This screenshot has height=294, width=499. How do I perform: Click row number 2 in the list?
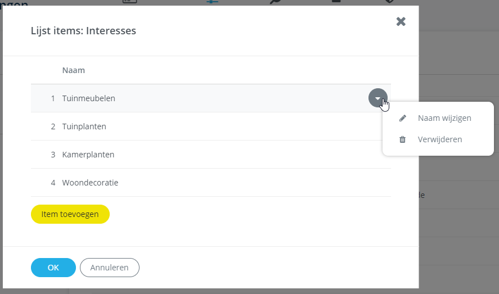click(53, 126)
